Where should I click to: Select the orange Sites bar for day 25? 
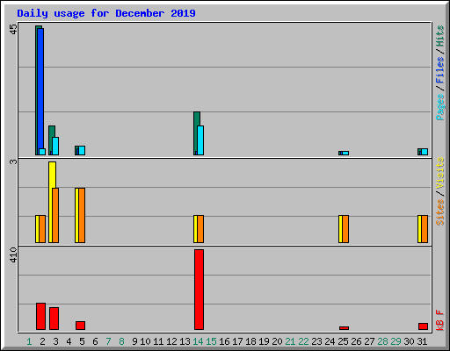tap(345, 229)
